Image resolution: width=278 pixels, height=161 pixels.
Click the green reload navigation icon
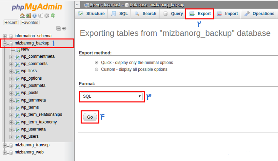click(53, 16)
